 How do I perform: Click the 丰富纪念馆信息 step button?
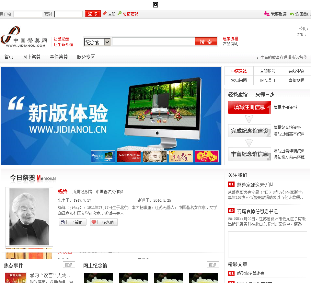249,154
